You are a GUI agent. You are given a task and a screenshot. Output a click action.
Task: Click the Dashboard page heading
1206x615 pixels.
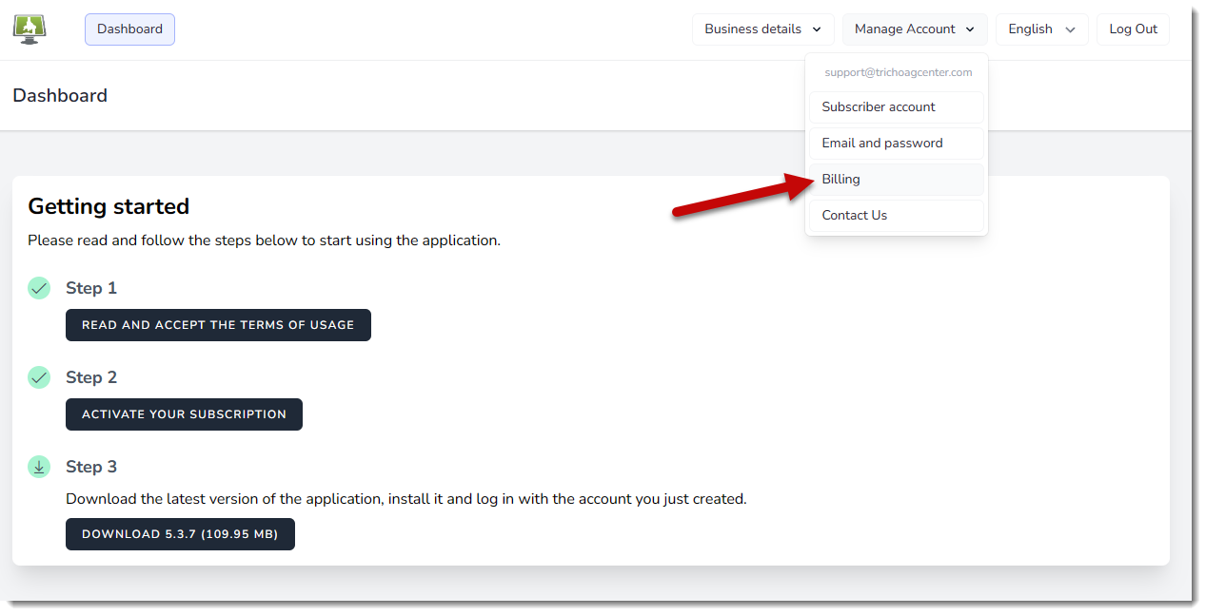tap(60, 96)
